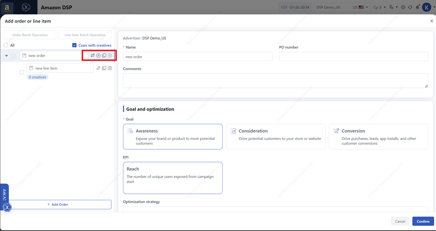The height and width of the screenshot is (231, 436).
Task: Click the refresh sync icon in header
Action: coord(410,7)
